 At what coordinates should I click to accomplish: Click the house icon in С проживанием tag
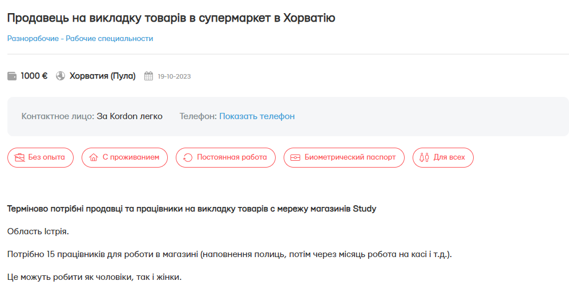(94, 157)
